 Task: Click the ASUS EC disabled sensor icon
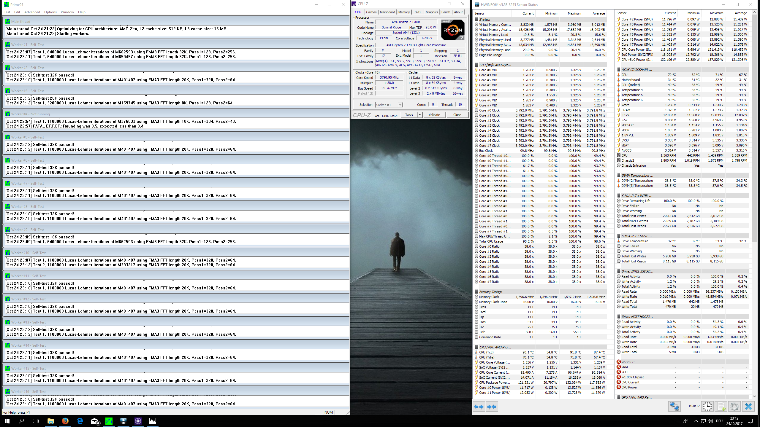click(619, 362)
